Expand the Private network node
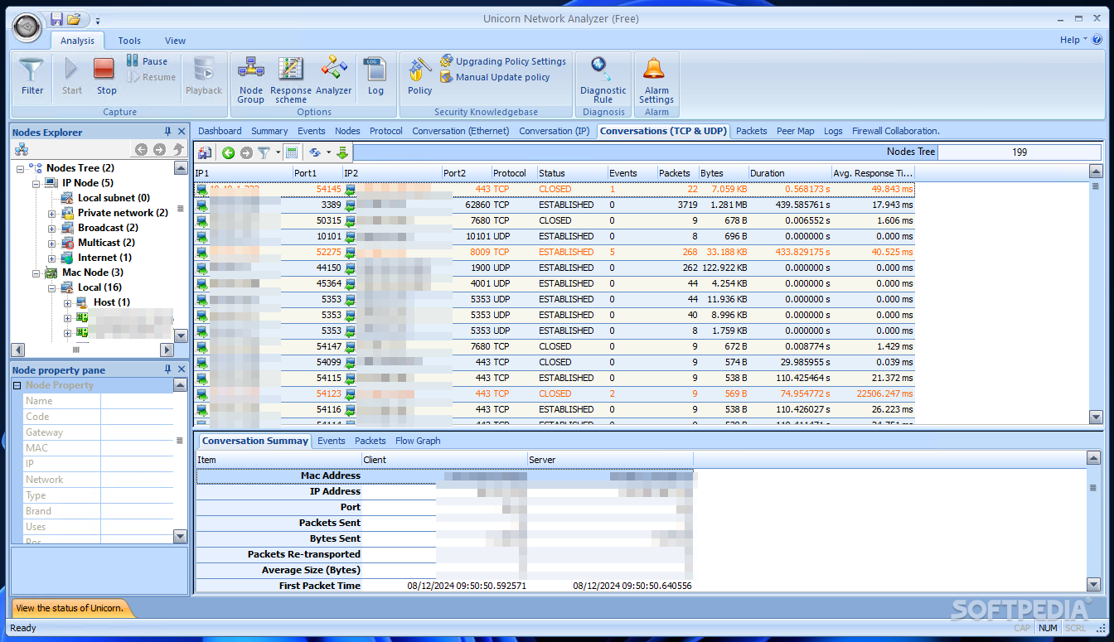This screenshot has height=642, width=1114. click(51, 213)
